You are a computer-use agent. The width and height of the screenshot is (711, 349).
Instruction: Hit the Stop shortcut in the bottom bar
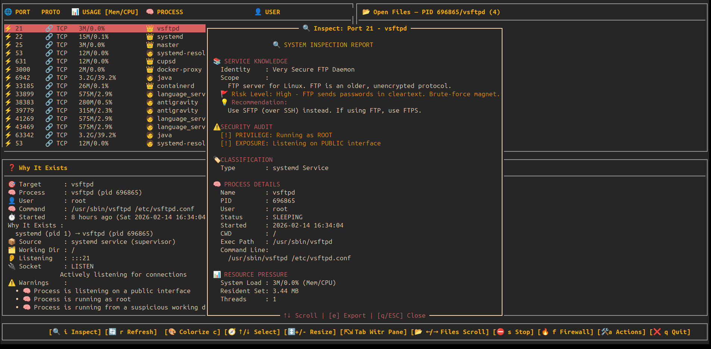point(517,332)
